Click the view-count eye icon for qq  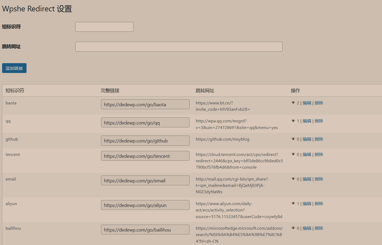tap(293, 121)
